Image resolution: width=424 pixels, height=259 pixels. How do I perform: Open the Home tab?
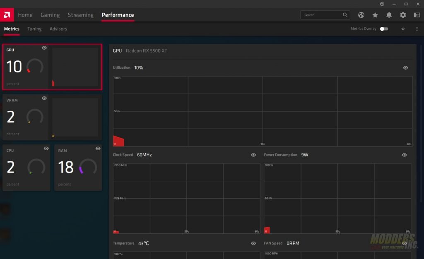pos(25,15)
